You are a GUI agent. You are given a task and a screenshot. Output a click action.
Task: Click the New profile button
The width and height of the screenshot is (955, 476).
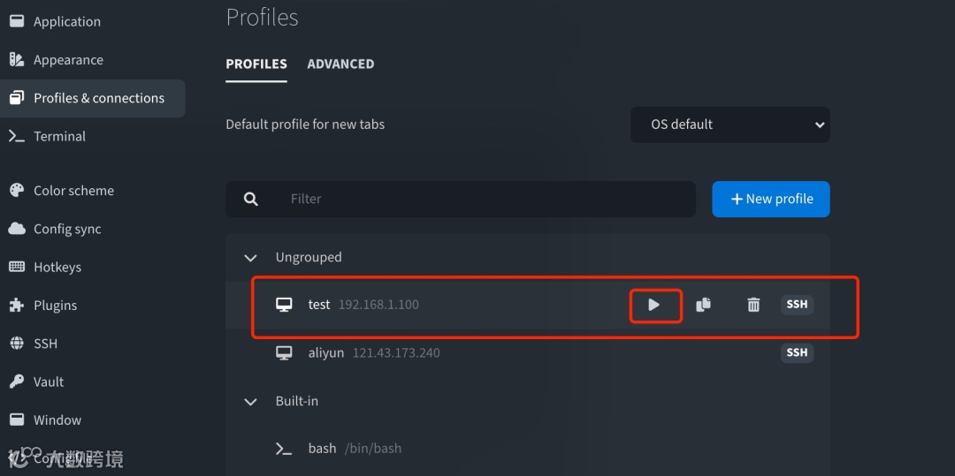770,199
